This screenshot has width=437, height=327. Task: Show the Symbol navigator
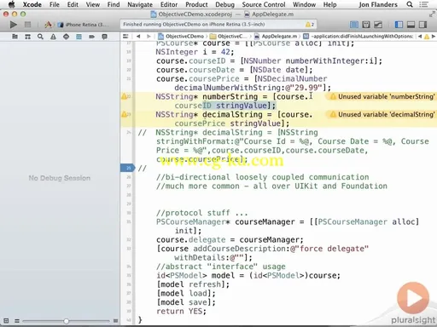(27, 37)
